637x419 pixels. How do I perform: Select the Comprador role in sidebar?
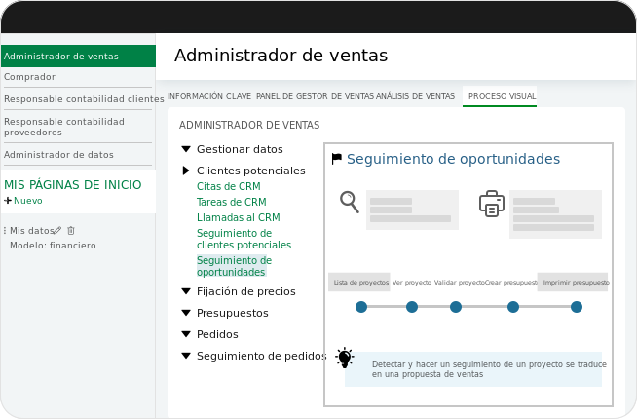(29, 77)
